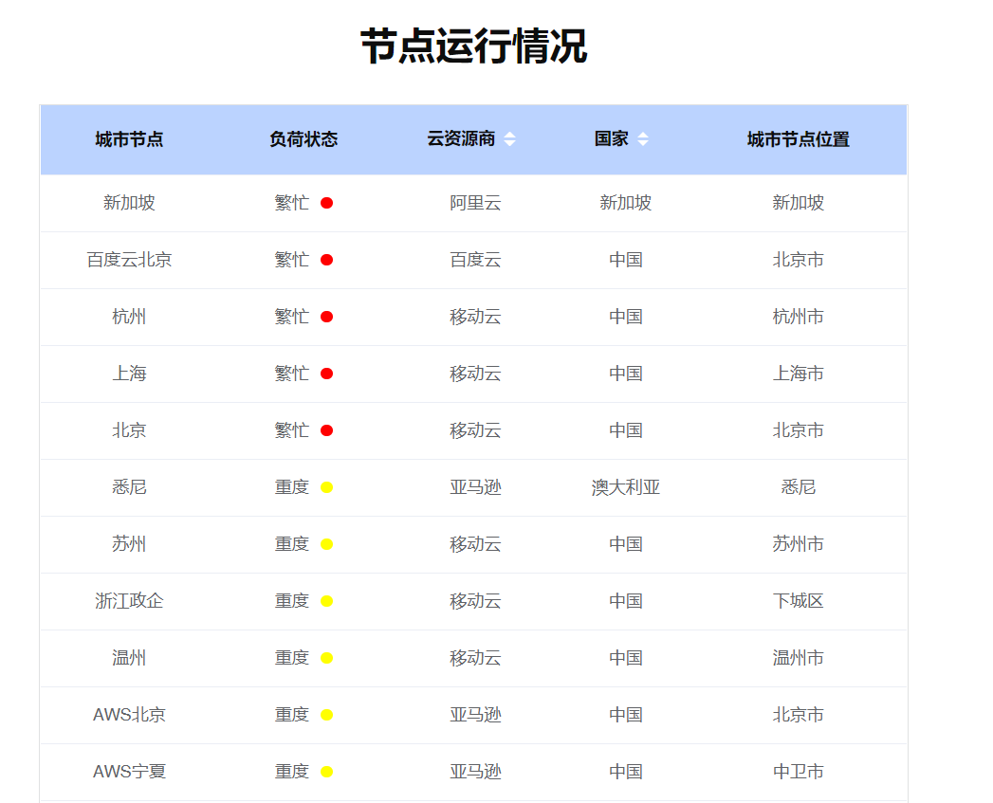993x803 pixels.
Task: Click the 城市节点位置 column header
Action: (x=798, y=139)
